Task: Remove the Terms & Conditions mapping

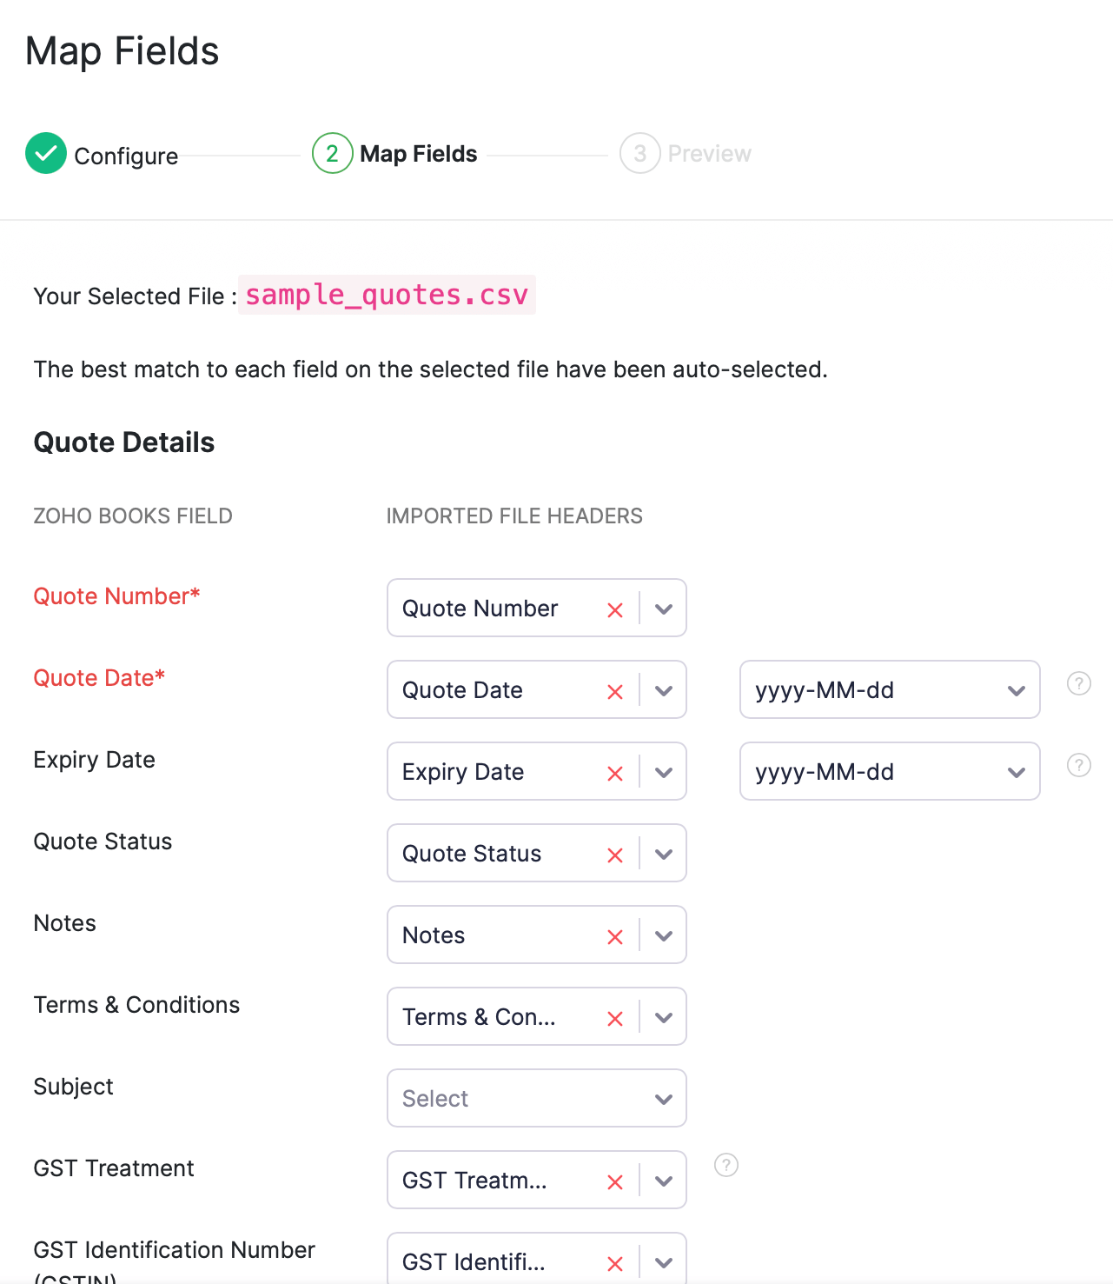Action: [615, 1018]
